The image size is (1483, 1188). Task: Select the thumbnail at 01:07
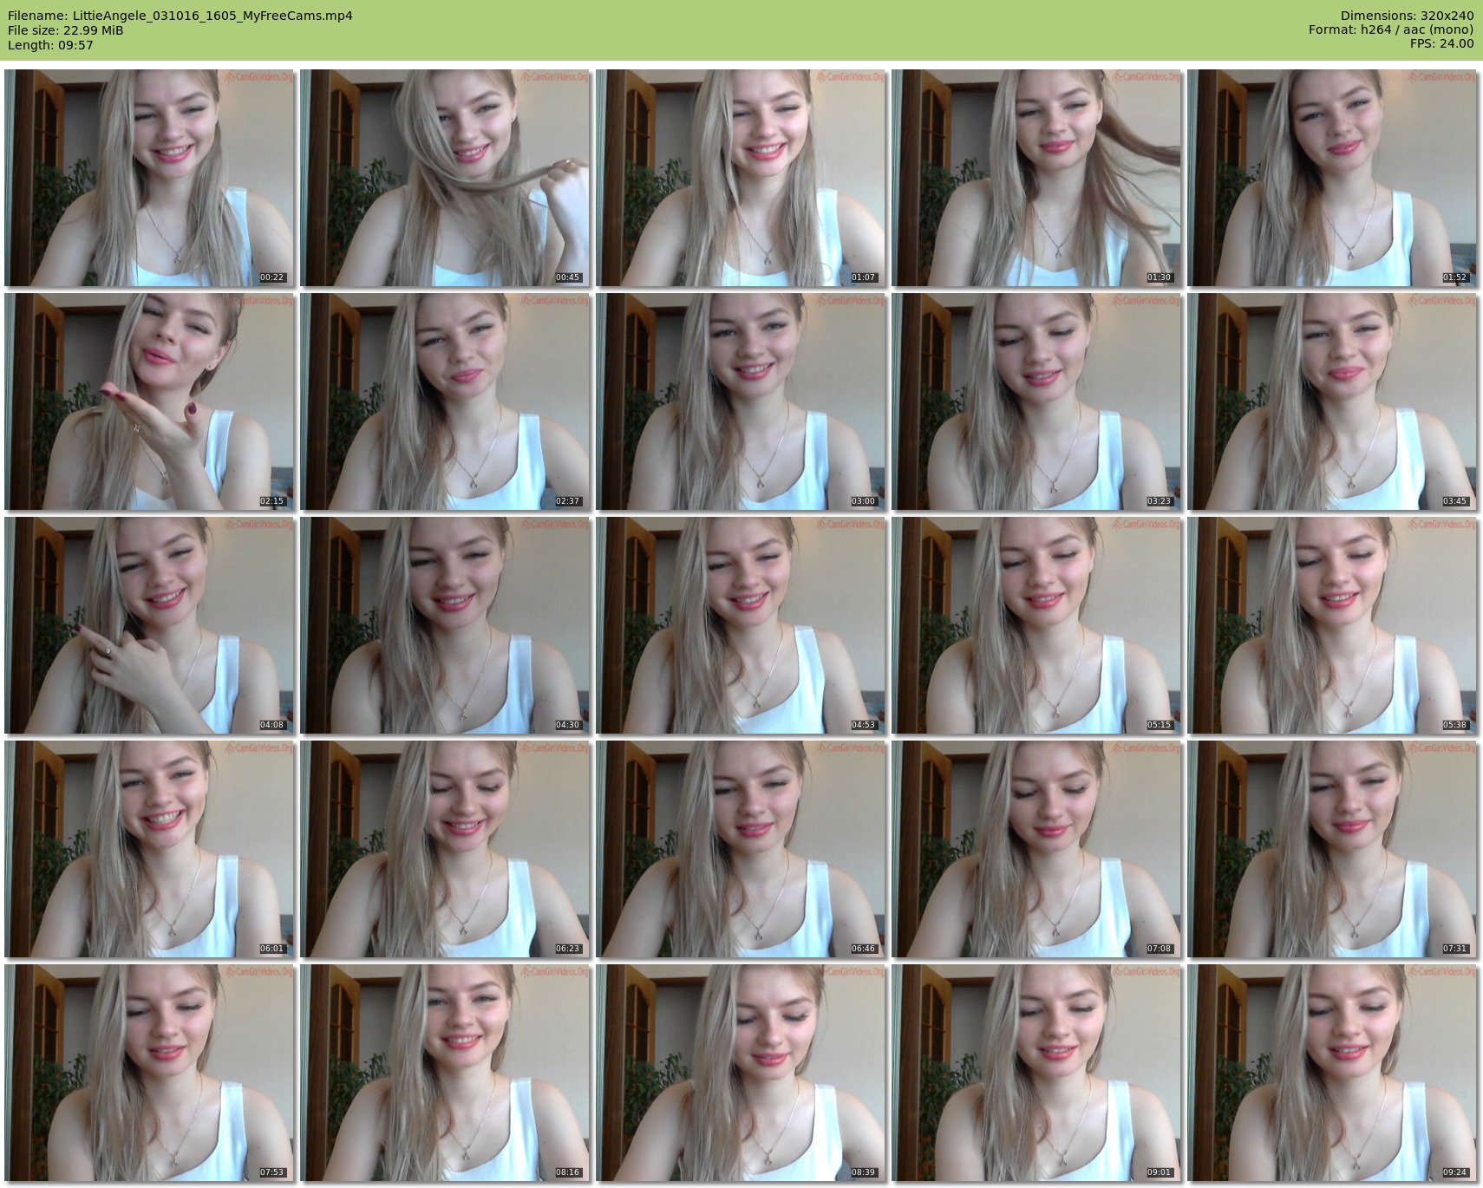(x=741, y=178)
